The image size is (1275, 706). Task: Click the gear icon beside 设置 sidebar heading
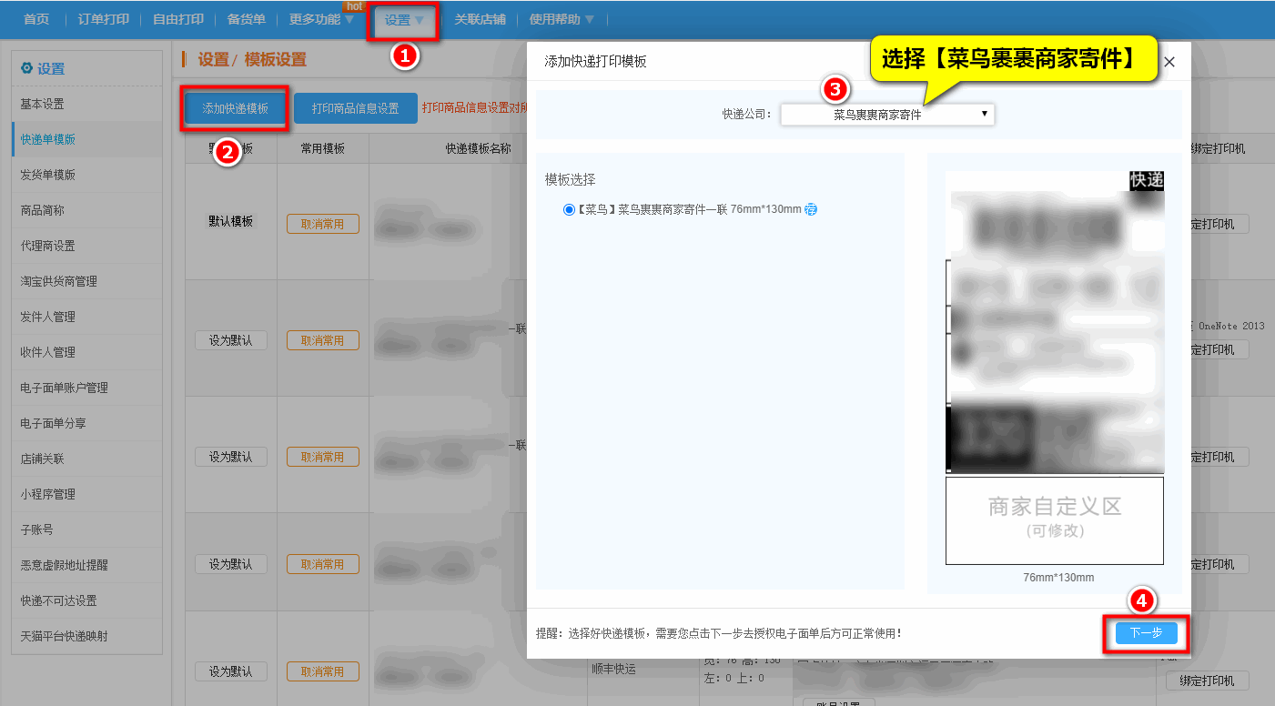(x=26, y=68)
